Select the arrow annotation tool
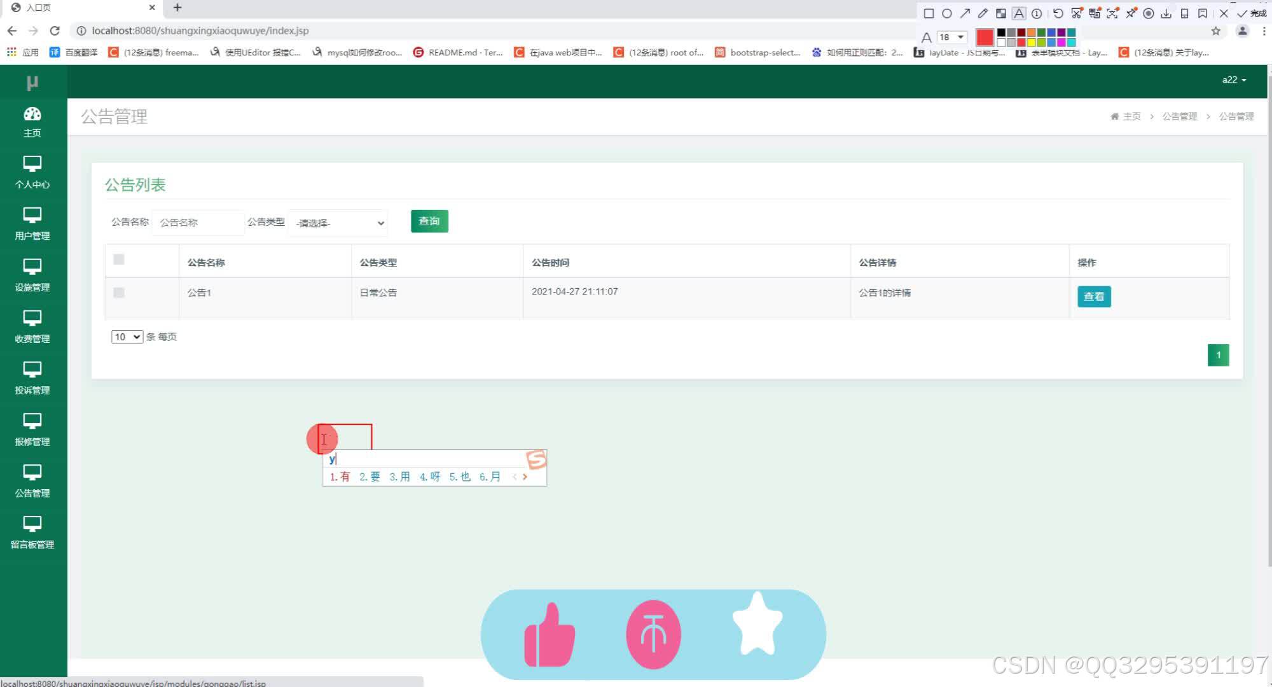1272x687 pixels. (x=965, y=13)
